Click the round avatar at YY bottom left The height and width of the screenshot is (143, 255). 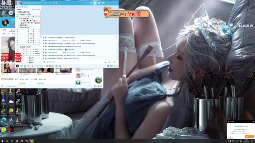[17, 66]
